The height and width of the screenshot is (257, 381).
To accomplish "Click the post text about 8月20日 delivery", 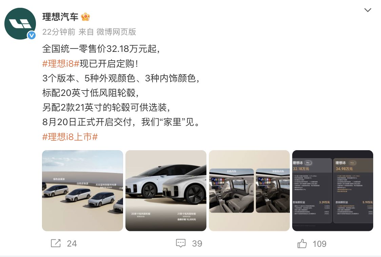I will tap(121, 122).
